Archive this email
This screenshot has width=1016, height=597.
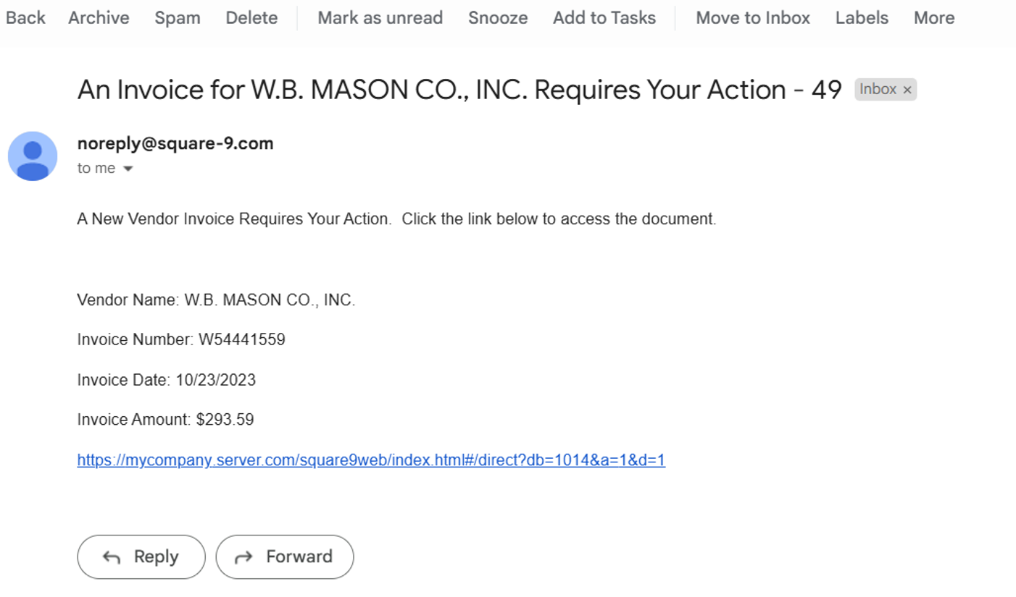pos(99,18)
